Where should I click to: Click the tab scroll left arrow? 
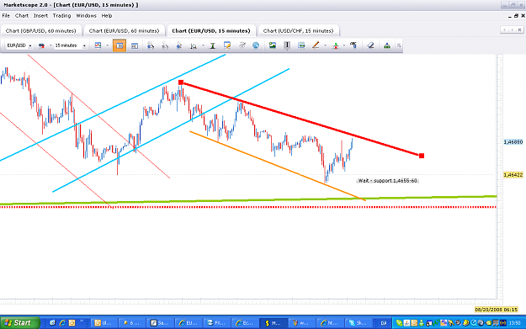pyautogui.click(x=504, y=29)
